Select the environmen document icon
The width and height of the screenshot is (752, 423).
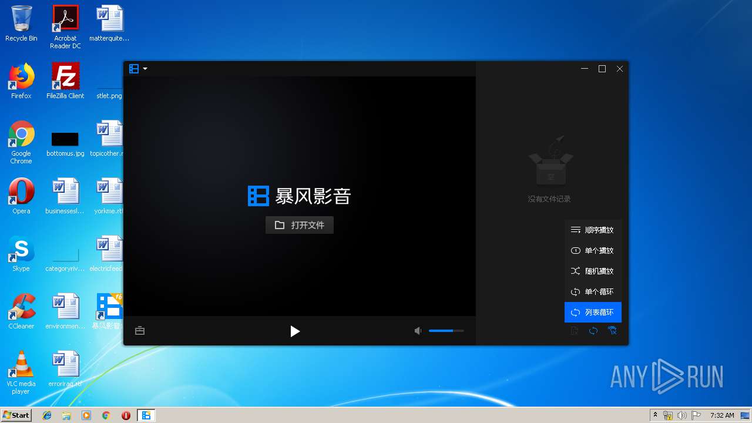coord(65,311)
